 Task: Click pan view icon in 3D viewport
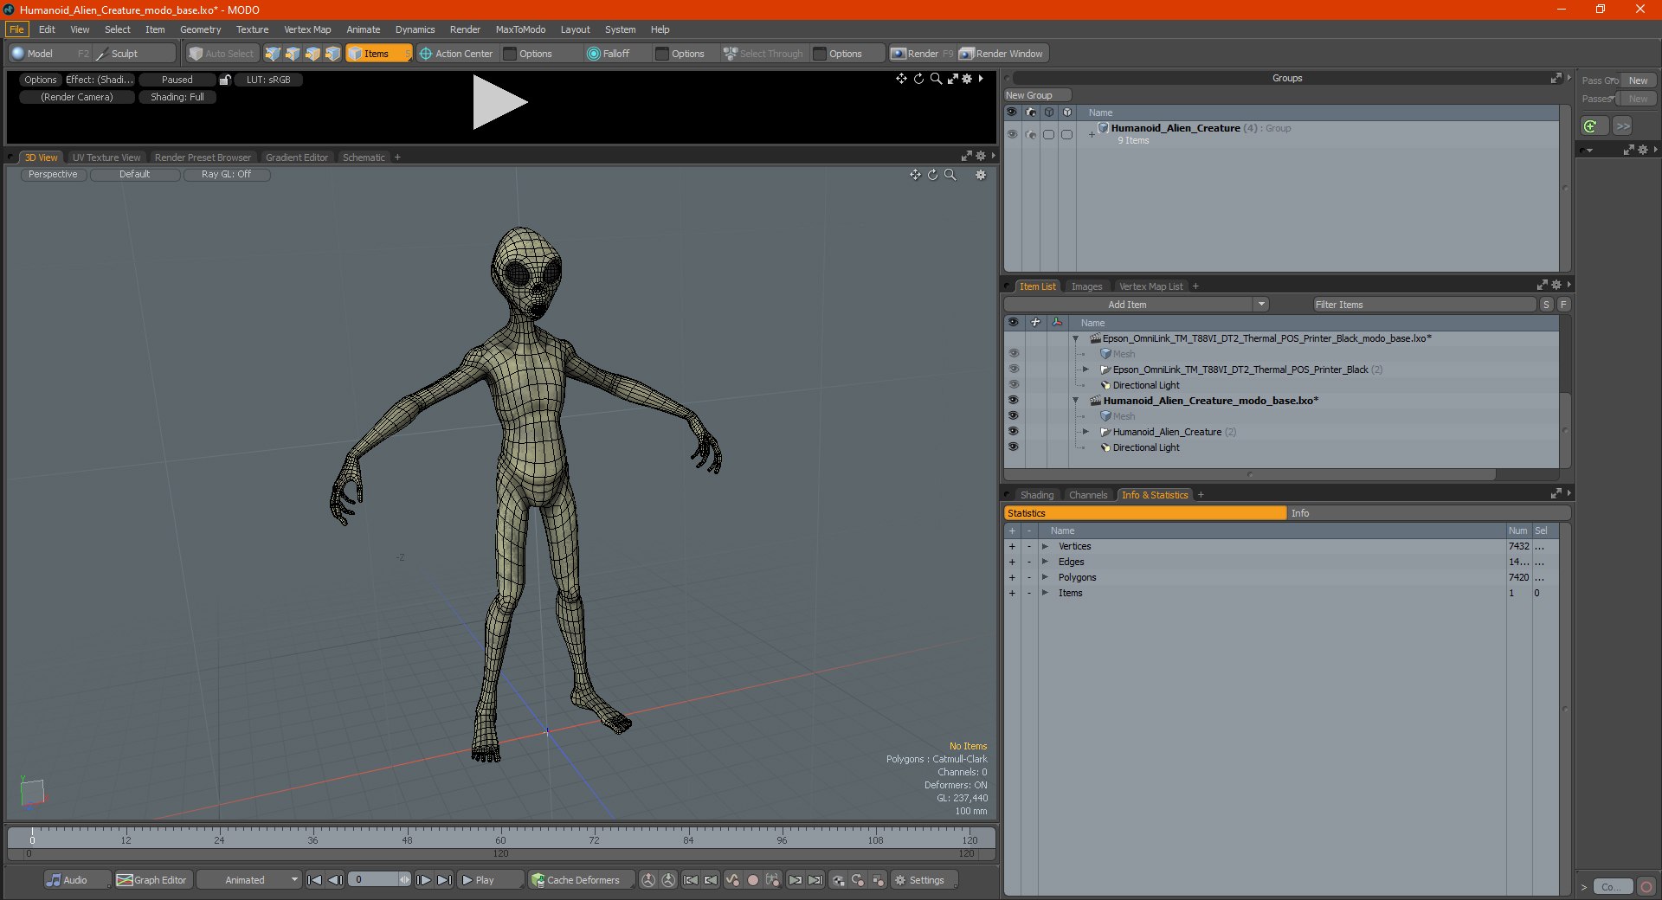coord(915,175)
